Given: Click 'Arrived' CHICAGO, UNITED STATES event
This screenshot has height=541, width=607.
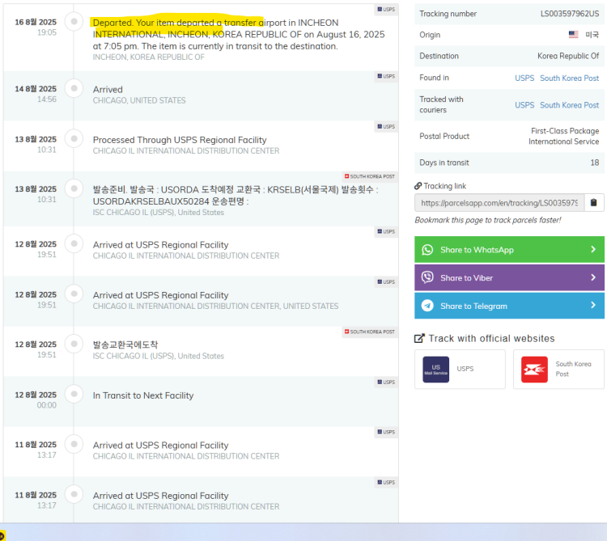Looking at the screenshot, I should [x=108, y=90].
